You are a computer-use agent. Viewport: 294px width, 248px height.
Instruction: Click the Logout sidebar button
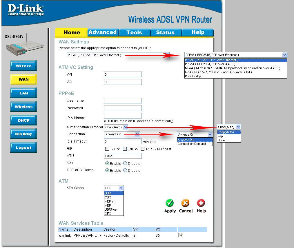(x=23, y=147)
